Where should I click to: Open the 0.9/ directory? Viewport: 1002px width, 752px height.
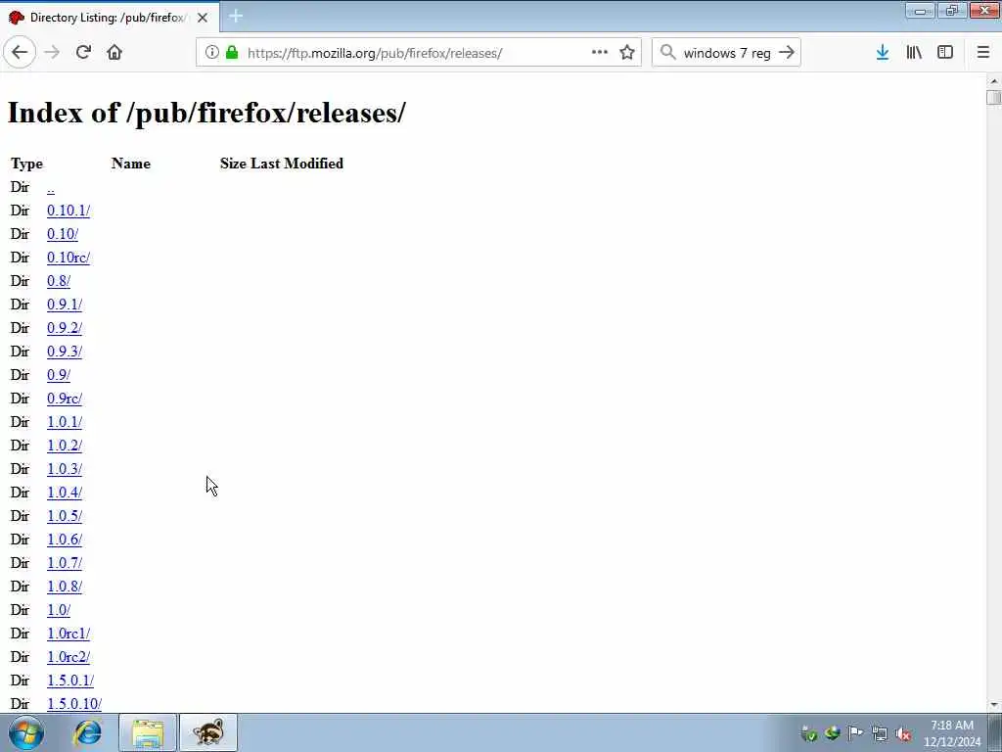pos(59,375)
